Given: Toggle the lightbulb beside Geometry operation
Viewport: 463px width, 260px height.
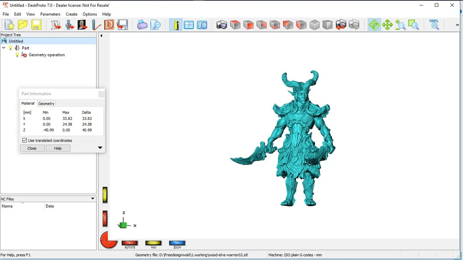Looking at the screenshot, I should click(x=17, y=54).
